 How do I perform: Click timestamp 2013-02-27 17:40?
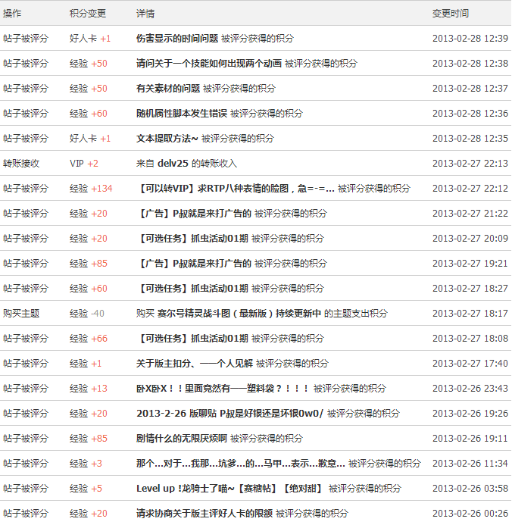470,364
